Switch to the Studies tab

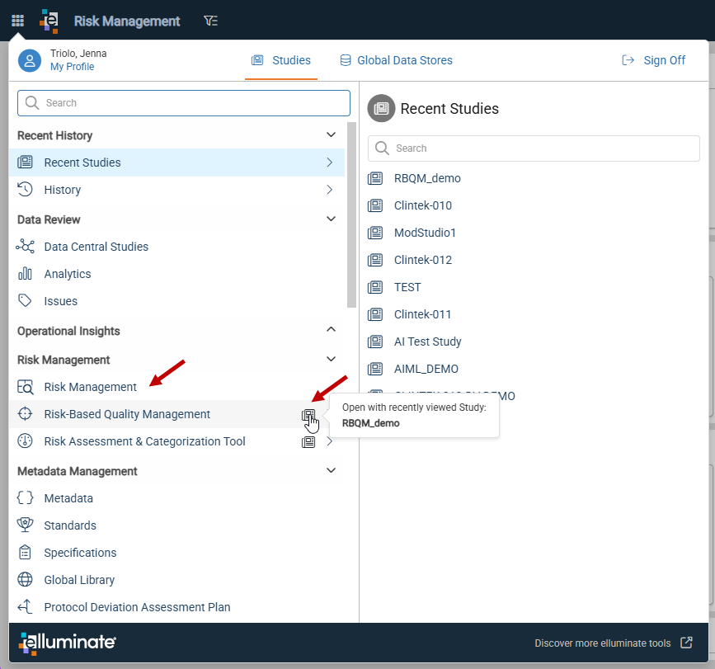(281, 60)
